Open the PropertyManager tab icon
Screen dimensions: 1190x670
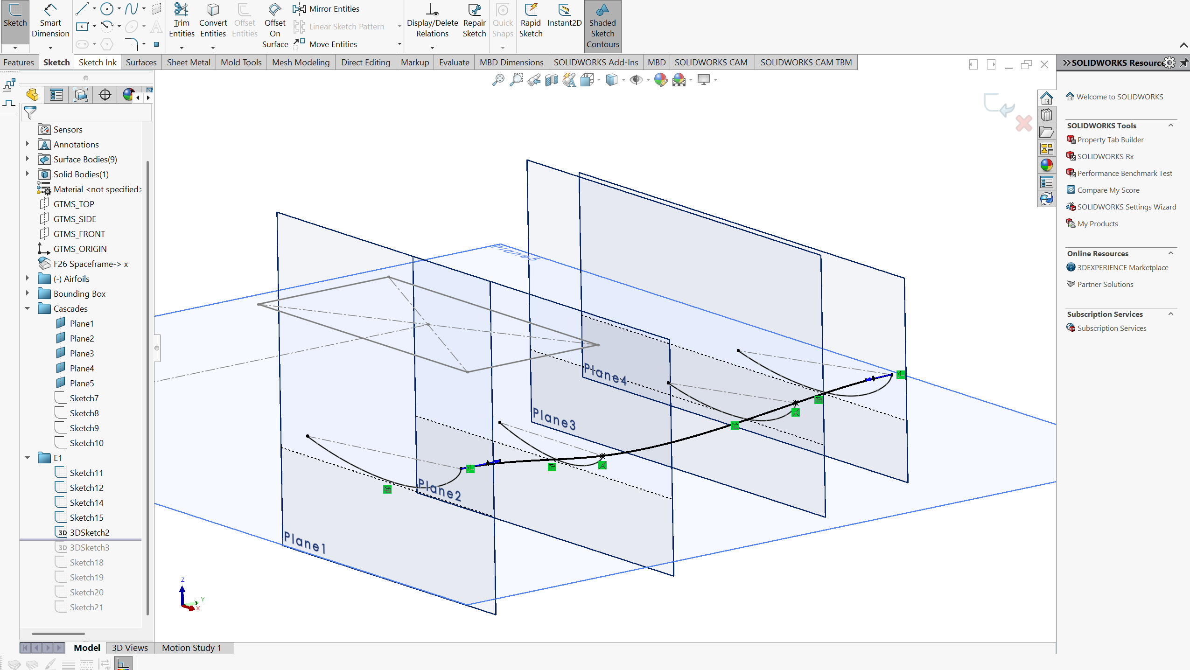pos(56,95)
